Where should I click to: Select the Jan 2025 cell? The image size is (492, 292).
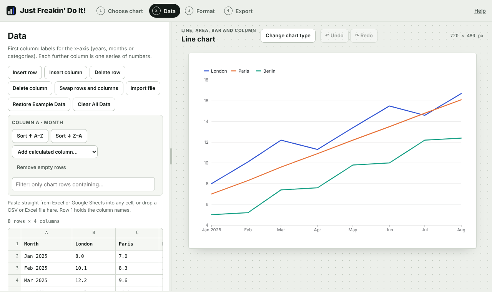(x=47, y=256)
